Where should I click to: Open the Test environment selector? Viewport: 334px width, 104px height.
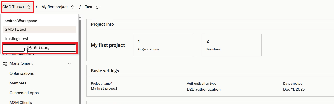92,7
